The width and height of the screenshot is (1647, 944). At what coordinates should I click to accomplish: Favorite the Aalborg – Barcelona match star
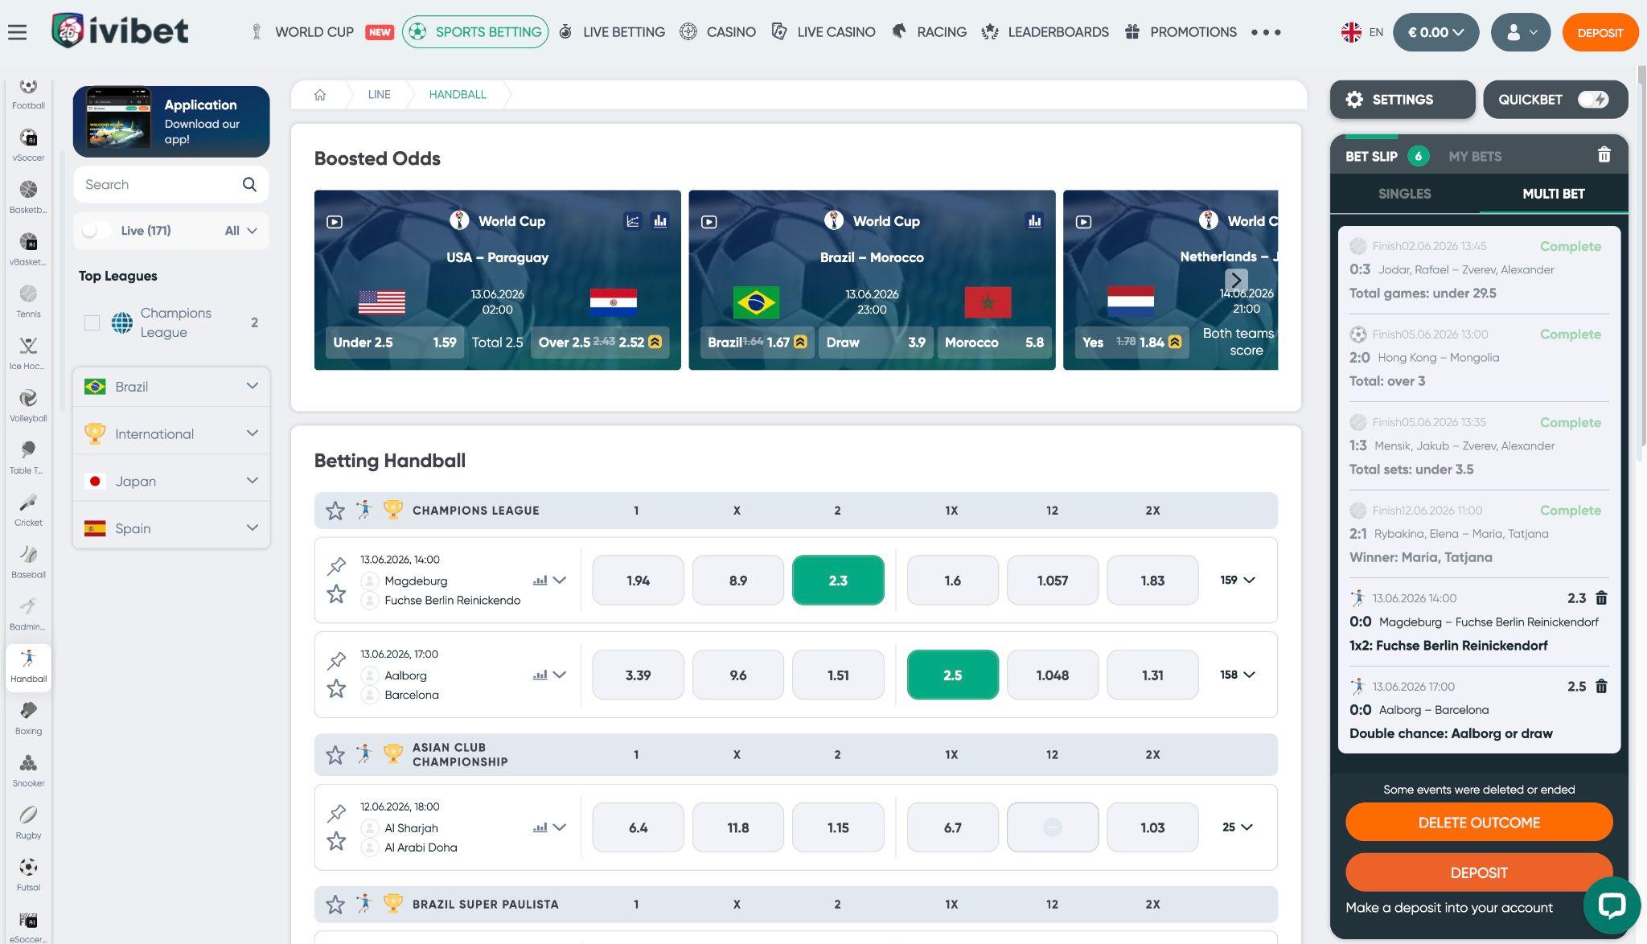pyautogui.click(x=336, y=689)
